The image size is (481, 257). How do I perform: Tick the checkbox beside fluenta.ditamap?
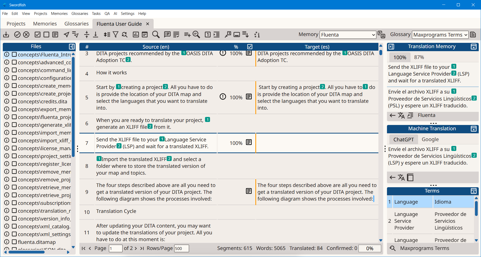click(14, 242)
